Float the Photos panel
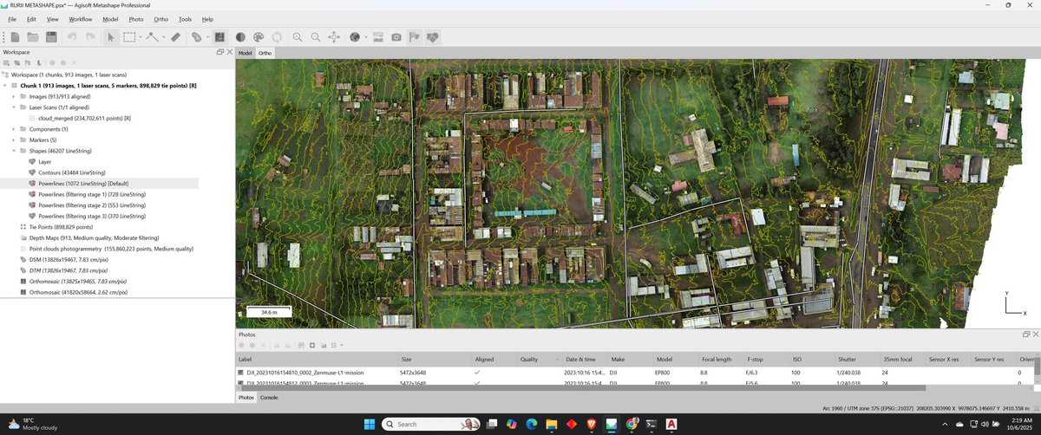 (x=1025, y=334)
